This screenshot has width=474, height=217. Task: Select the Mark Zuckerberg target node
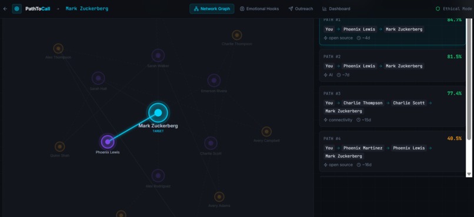point(158,113)
